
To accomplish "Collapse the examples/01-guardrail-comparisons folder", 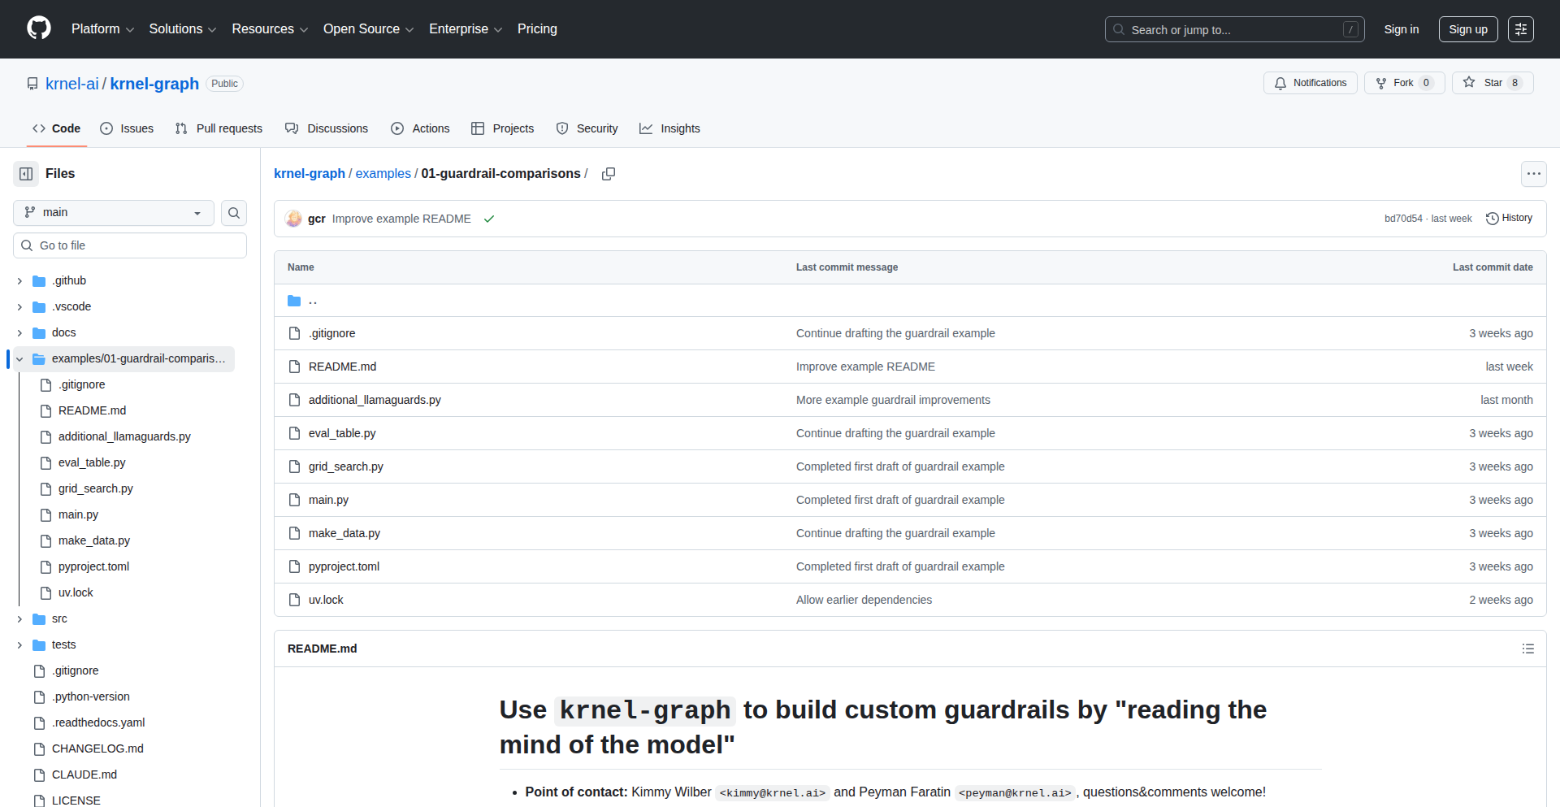I will [19, 359].
